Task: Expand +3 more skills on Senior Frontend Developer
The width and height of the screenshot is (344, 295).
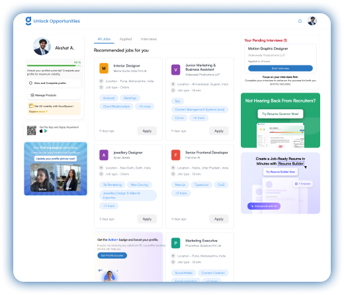Action: (181, 193)
